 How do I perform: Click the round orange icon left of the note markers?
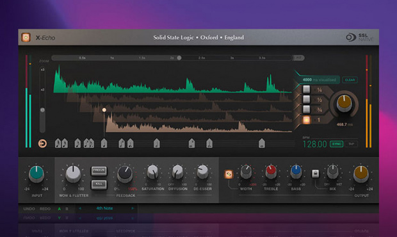click(x=42, y=143)
